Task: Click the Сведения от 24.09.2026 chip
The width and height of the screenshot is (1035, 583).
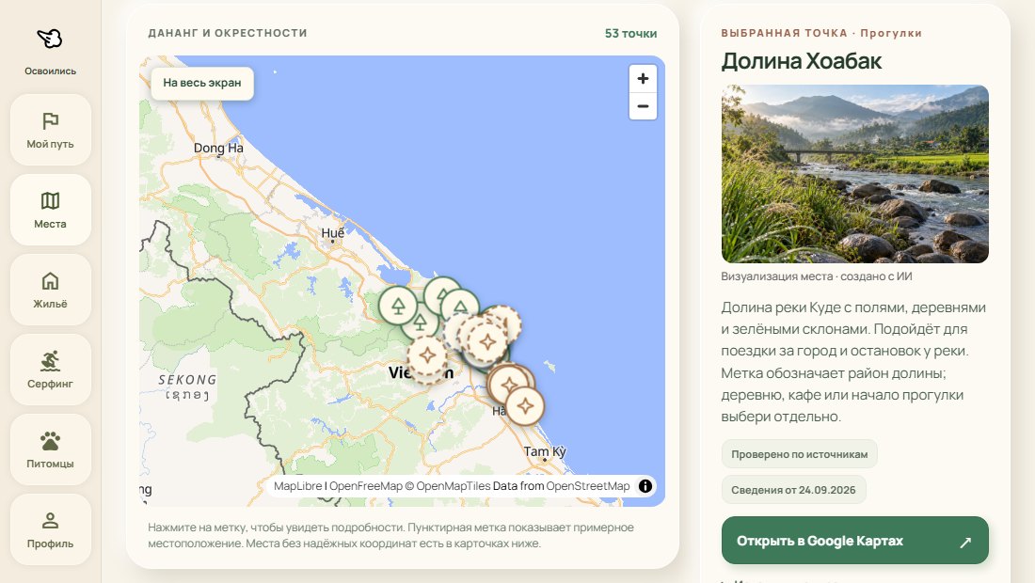Action: coord(793,490)
